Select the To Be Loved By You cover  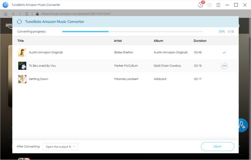pos(22,66)
